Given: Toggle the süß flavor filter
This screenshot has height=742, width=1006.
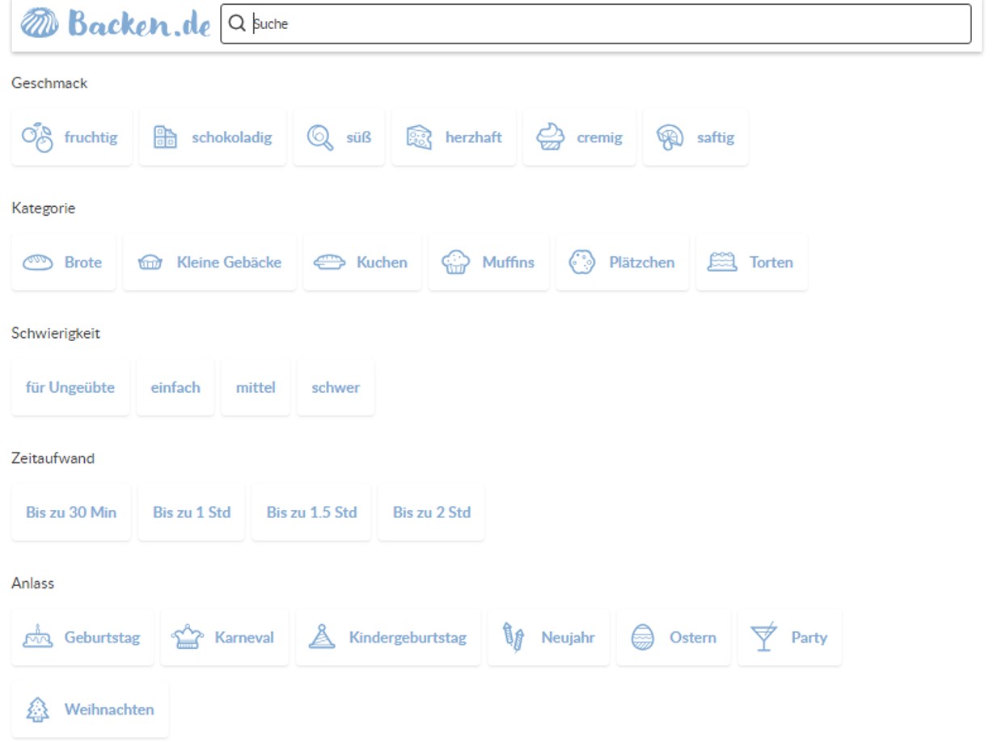Looking at the screenshot, I should [x=339, y=137].
